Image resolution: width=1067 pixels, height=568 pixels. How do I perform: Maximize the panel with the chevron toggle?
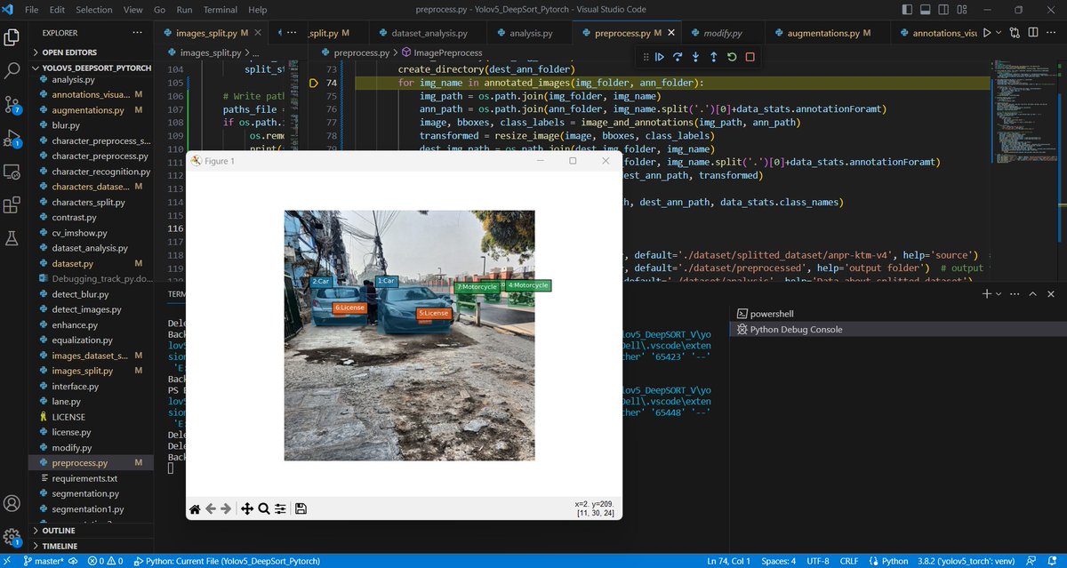click(1032, 293)
